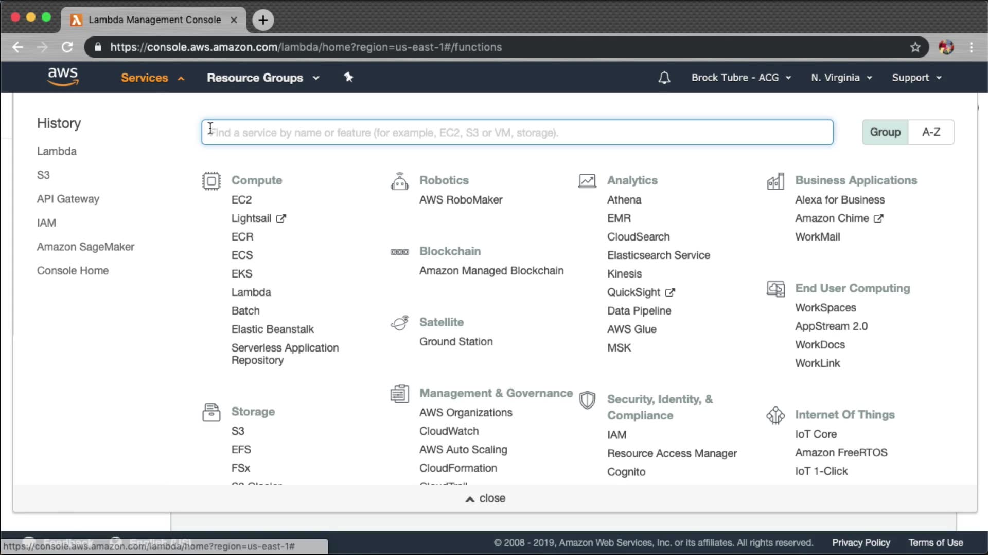Focus the find a service search field
This screenshot has height=555, width=988.
[x=517, y=133]
